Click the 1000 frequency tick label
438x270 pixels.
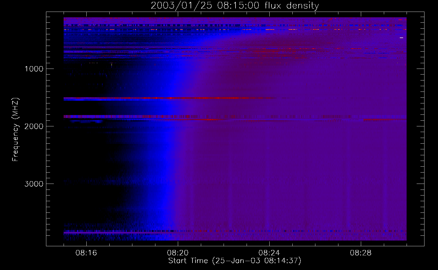(x=34, y=69)
